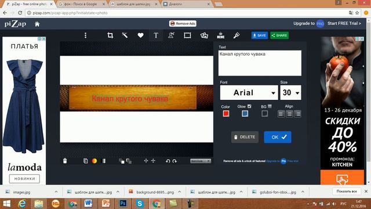Select the paint brush tool

[x=237, y=35]
